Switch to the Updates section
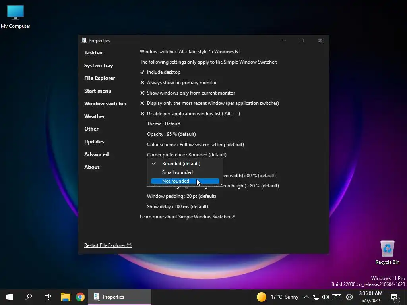The image size is (407, 305). (94, 142)
